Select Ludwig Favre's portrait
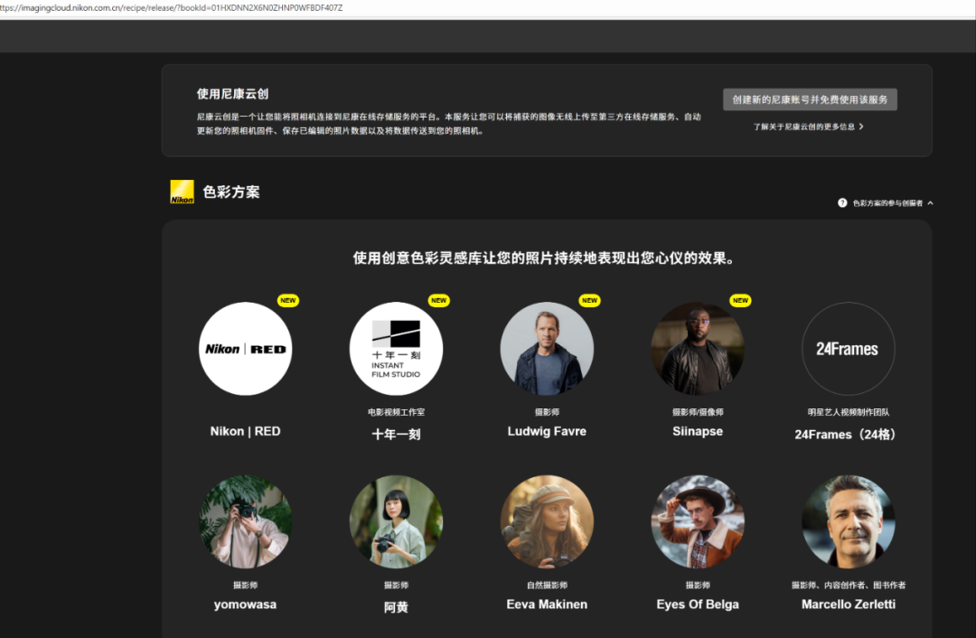976x638 pixels. pyautogui.click(x=547, y=349)
